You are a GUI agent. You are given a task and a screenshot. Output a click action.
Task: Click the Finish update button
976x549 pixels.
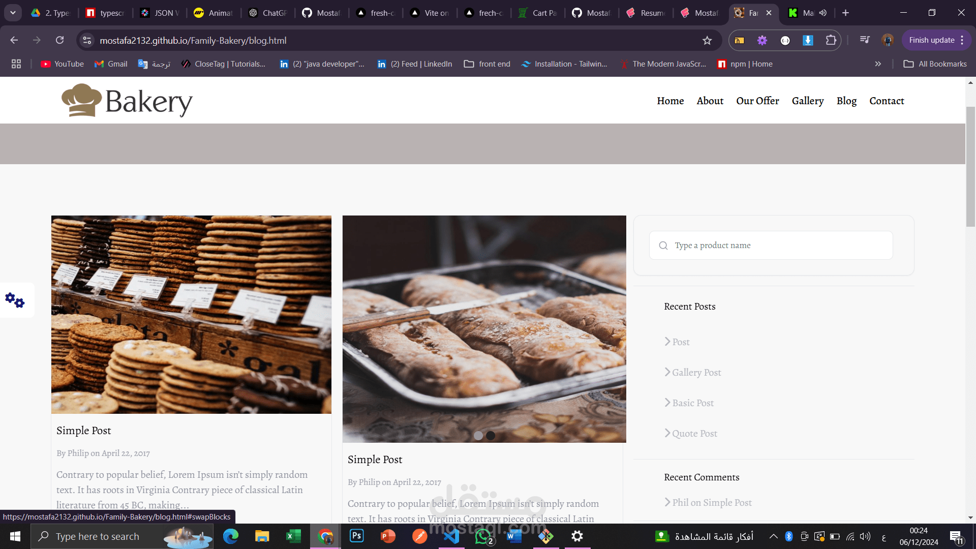point(931,40)
